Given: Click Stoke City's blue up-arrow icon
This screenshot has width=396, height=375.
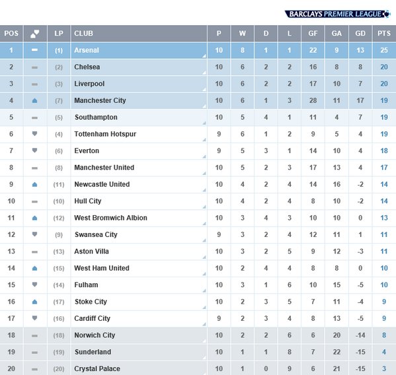Looking at the screenshot, I should point(35,302).
